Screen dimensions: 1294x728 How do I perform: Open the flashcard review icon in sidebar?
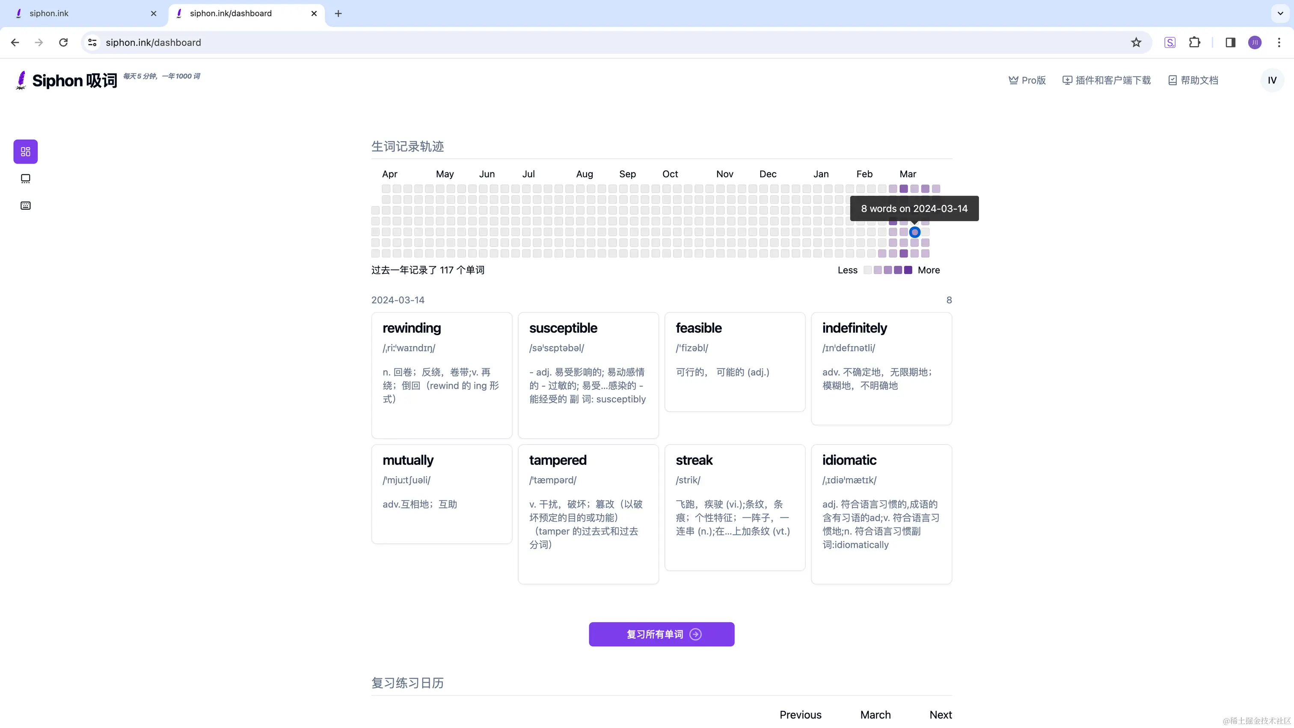pos(26,179)
